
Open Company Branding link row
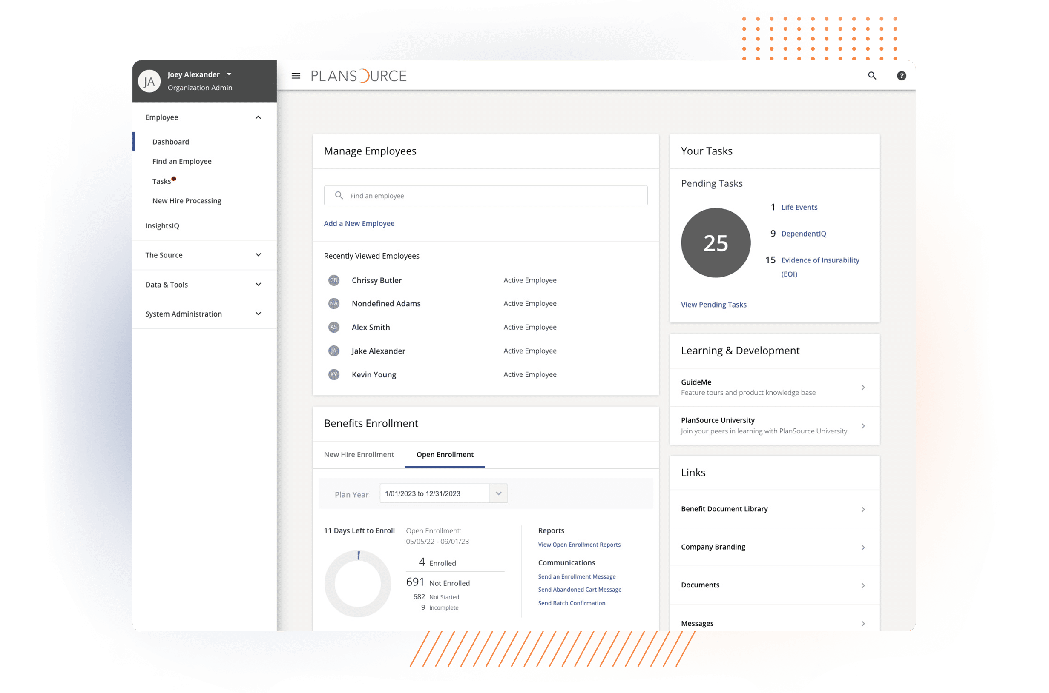pos(774,547)
